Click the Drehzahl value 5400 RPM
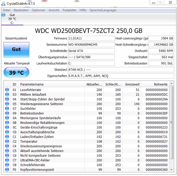The image size is (177, 176). coord(161,51)
